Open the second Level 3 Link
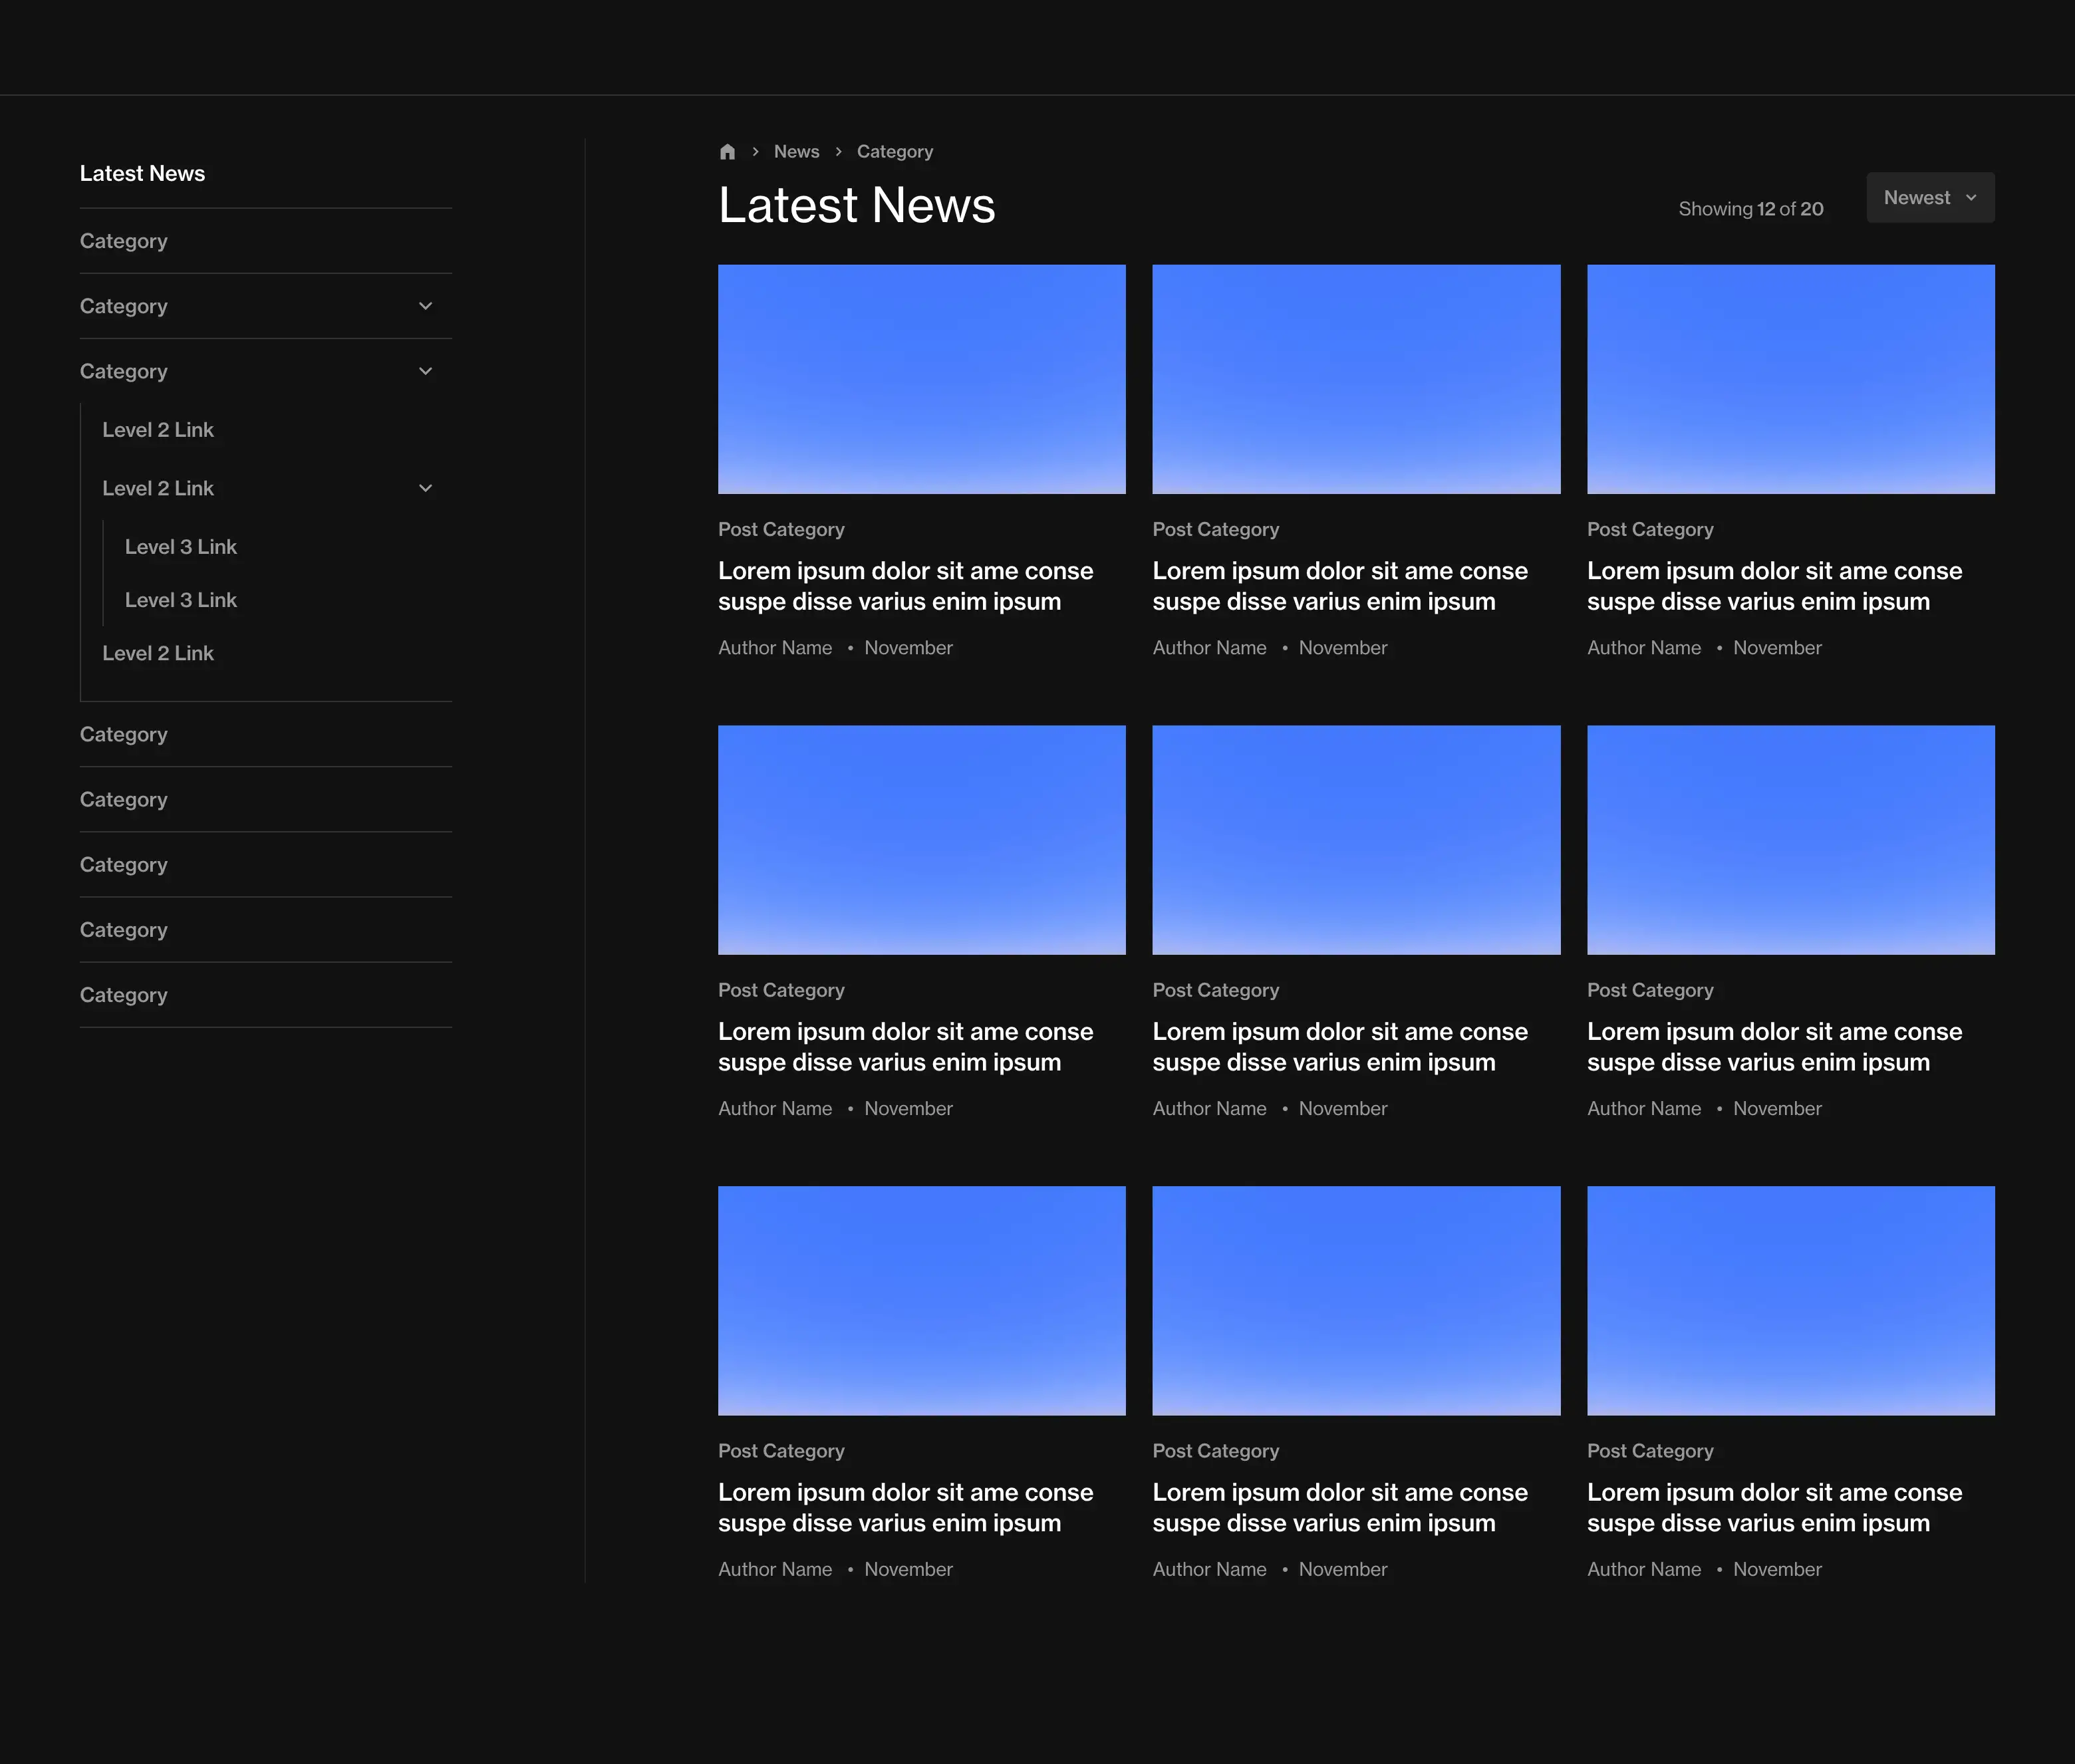The width and height of the screenshot is (2075, 1764). pos(181,600)
